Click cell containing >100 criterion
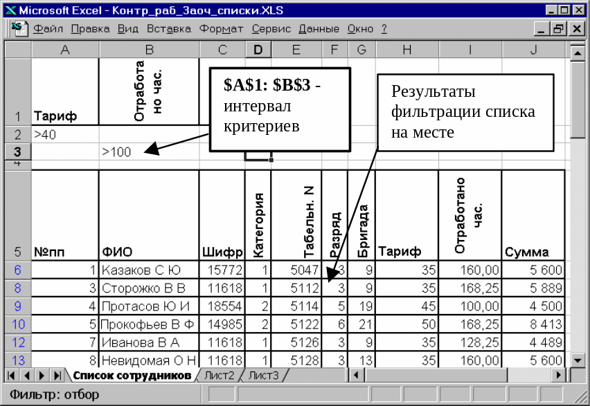This screenshot has height=406, width=590. [x=149, y=151]
